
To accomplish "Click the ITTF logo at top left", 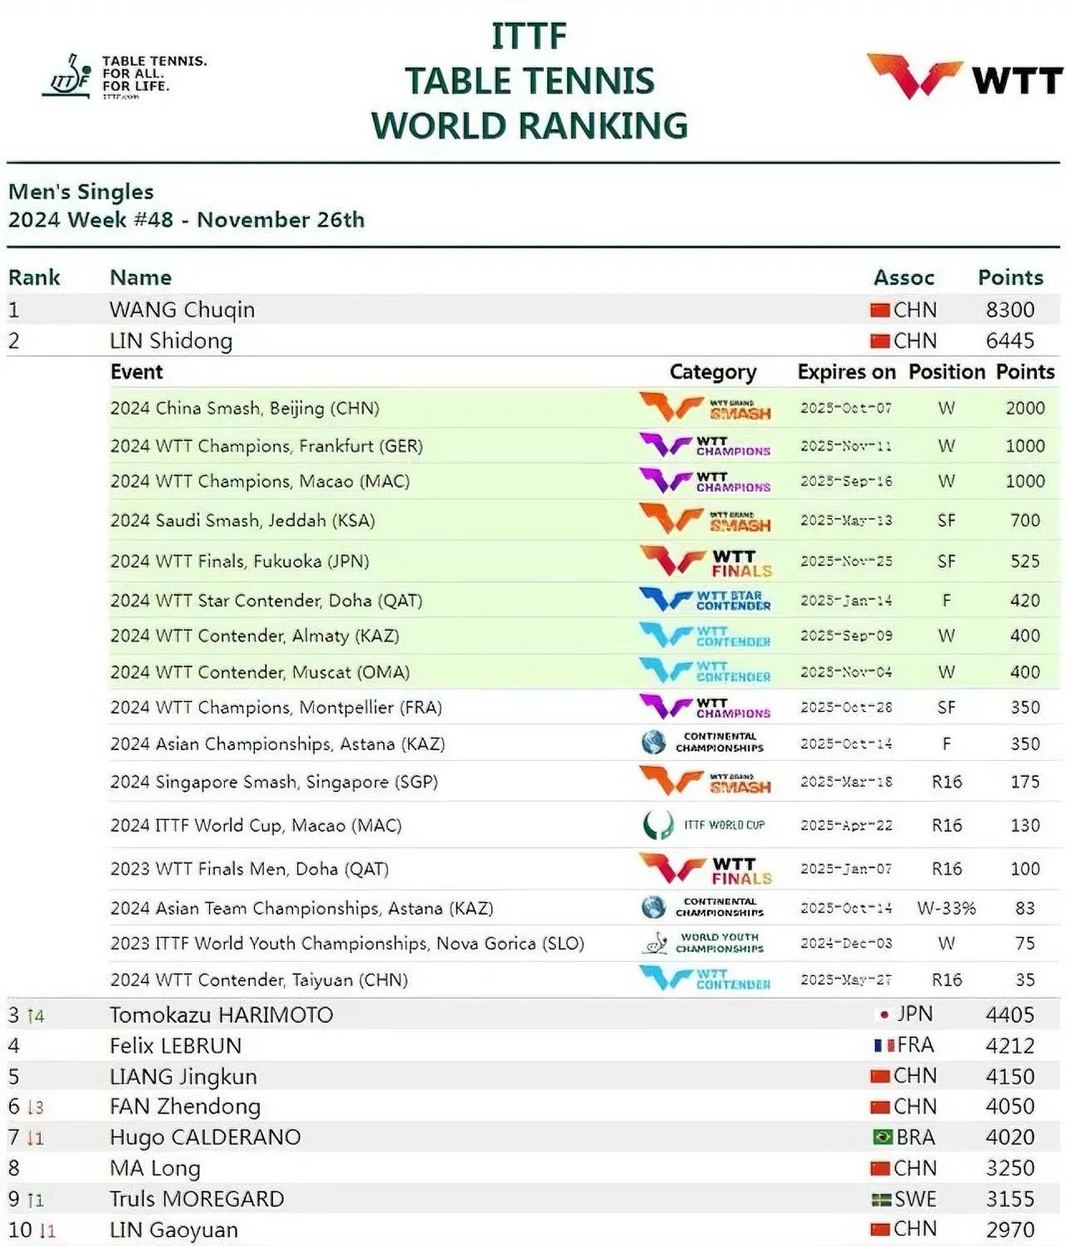I will tap(124, 78).
